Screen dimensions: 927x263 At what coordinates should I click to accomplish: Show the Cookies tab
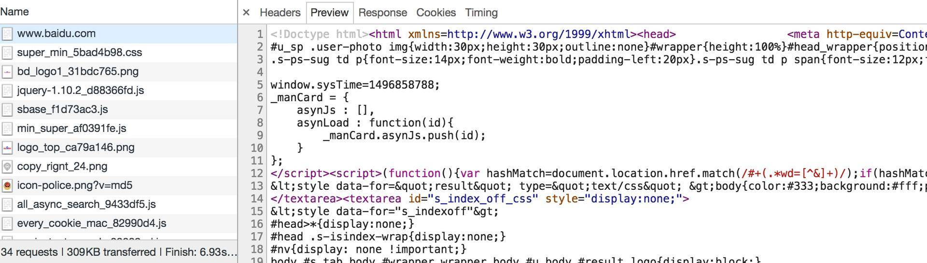pos(435,13)
